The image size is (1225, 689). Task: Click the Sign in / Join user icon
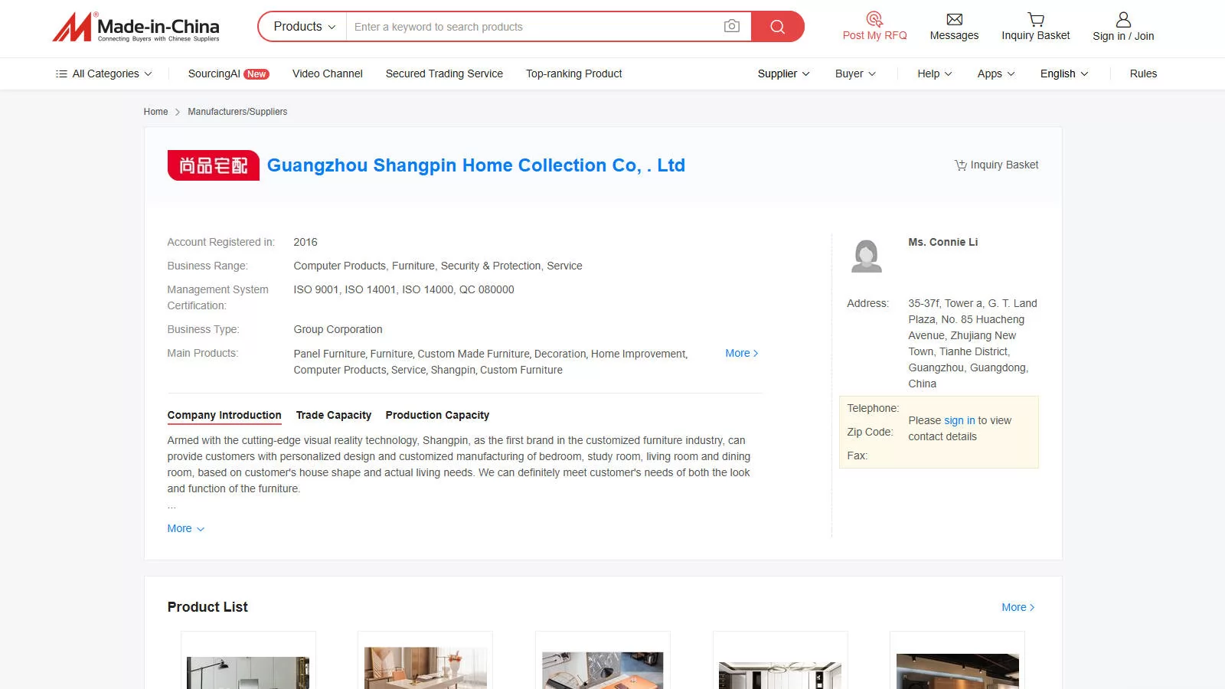pyautogui.click(x=1122, y=19)
